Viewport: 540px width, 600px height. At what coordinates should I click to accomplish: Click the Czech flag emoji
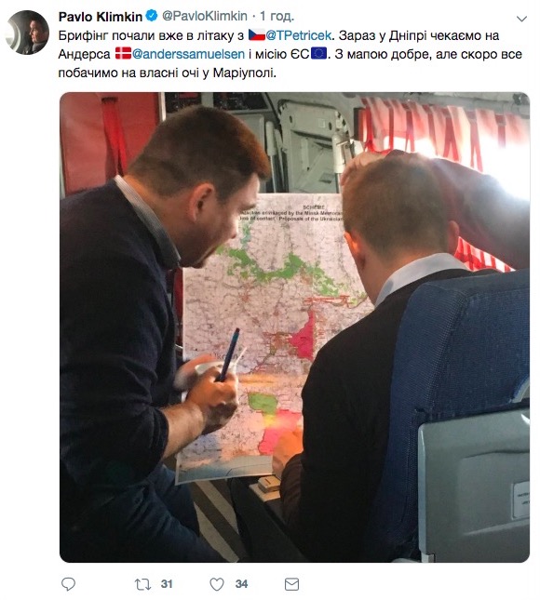[257, 35]
